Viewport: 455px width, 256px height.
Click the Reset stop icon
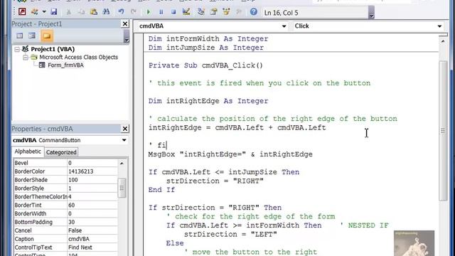pos(173,12)
